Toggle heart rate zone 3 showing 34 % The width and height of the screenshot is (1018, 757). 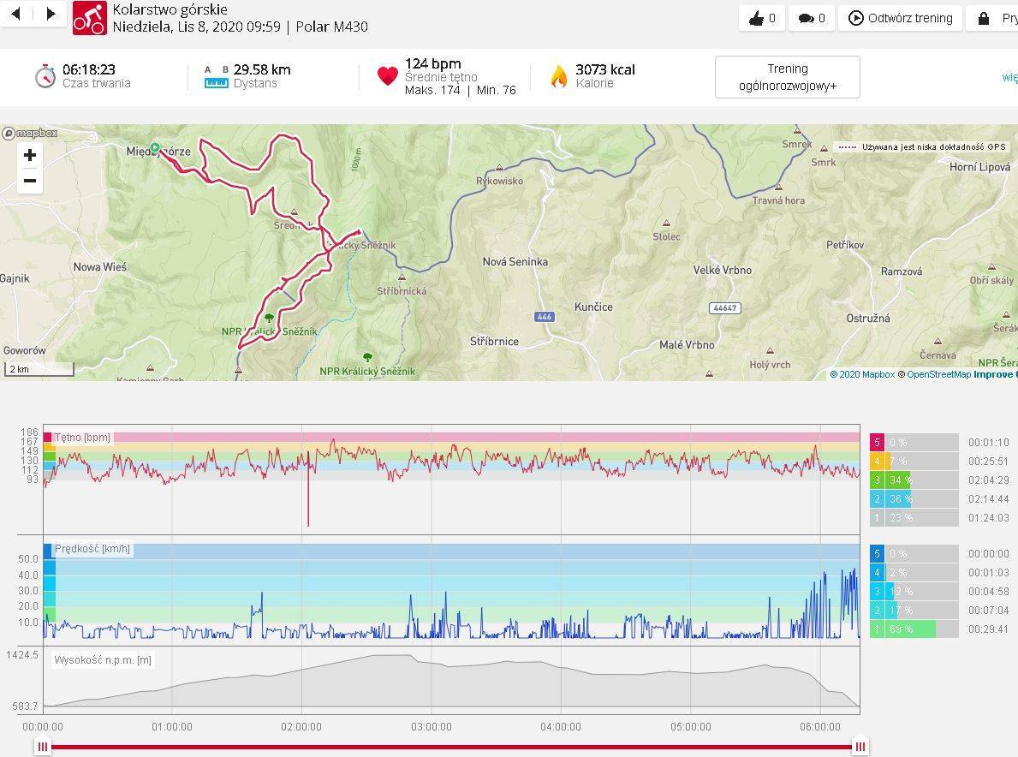[877, 480]
